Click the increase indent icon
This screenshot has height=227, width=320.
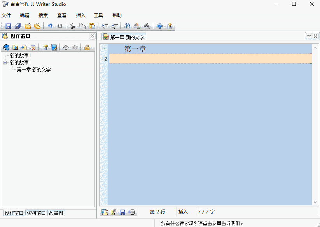(105, 26)
